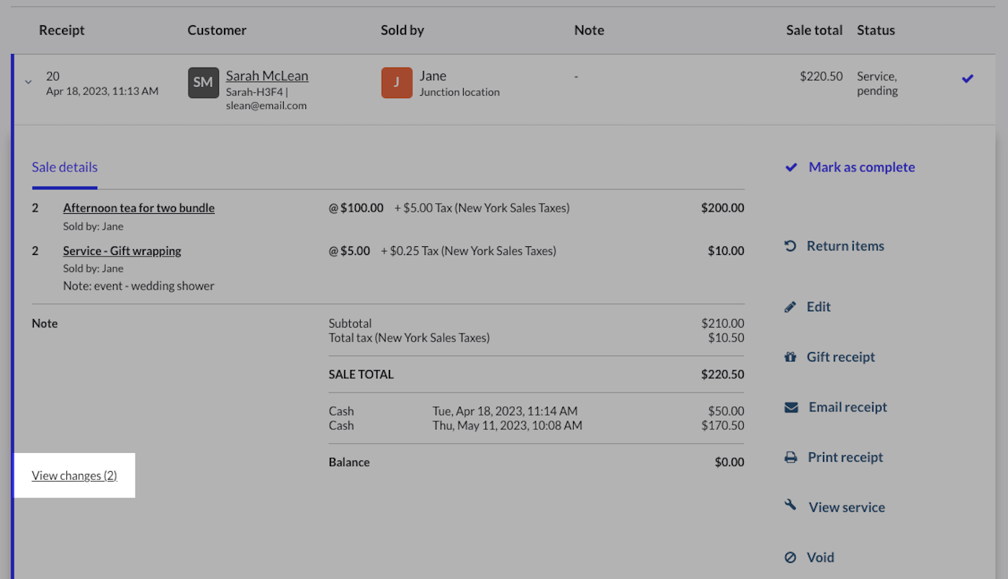Click the Edit pencil icon
The image size is (1008, 579).
pyautogui.click(x=791, y=307)
